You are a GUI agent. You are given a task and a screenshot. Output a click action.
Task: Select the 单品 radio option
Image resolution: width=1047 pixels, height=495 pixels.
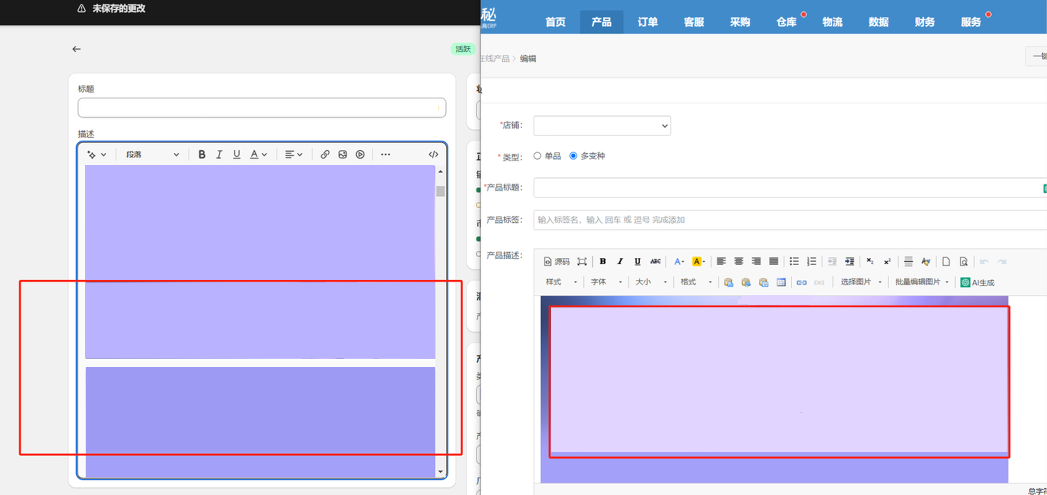[537, 156]
